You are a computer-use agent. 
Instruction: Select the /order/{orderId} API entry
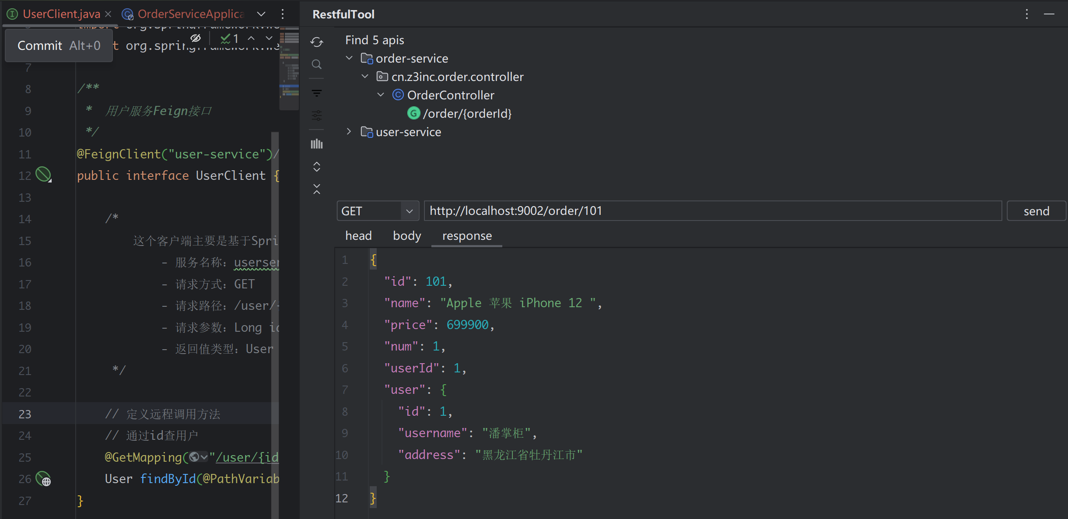coord(467,113)
